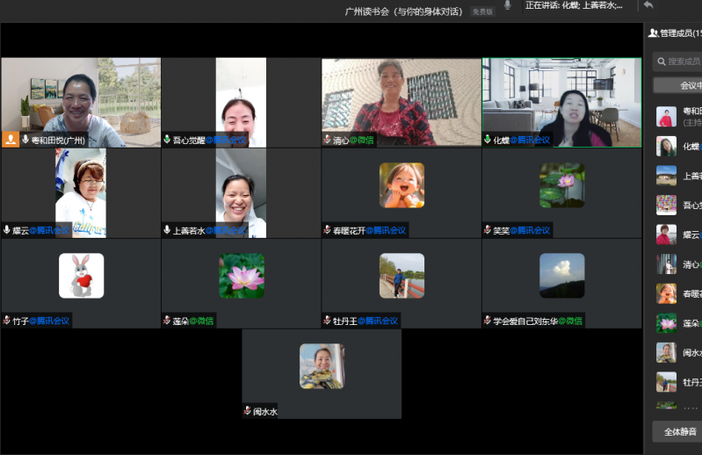The image size is (702, 455).
Task: Select the 闲水水 video tile avatar
Action: 322,365
